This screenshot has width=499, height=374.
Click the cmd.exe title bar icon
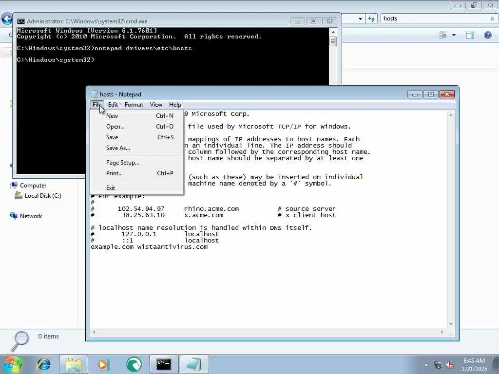(20, 21)
